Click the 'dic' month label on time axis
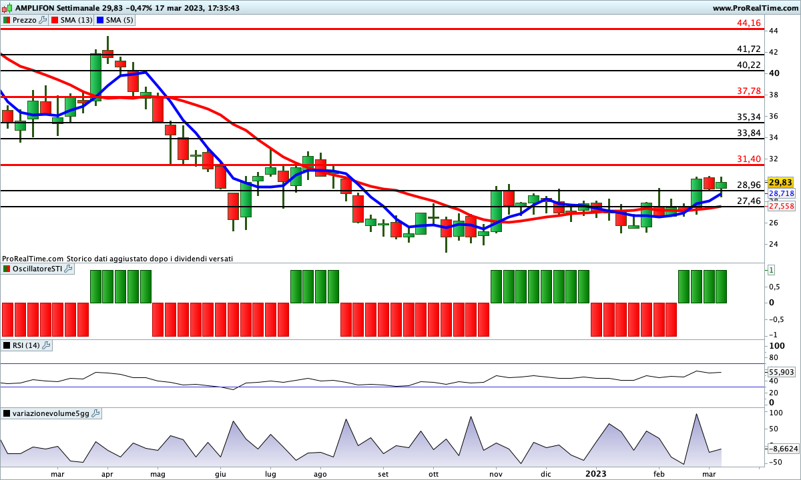 [x=546, y=474]
